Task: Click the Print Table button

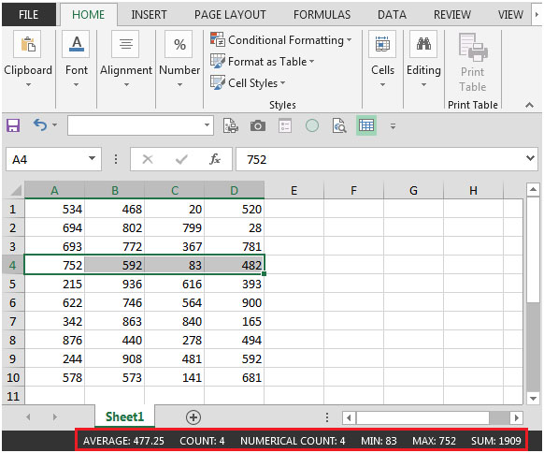Action: (x=473, y=63)
